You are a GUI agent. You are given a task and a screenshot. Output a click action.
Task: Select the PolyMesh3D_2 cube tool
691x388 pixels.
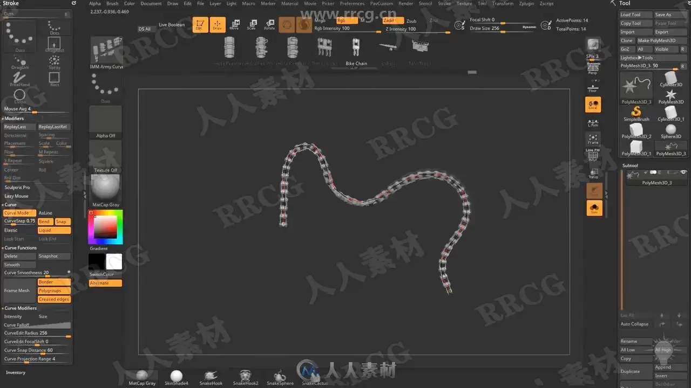point(636,131)
